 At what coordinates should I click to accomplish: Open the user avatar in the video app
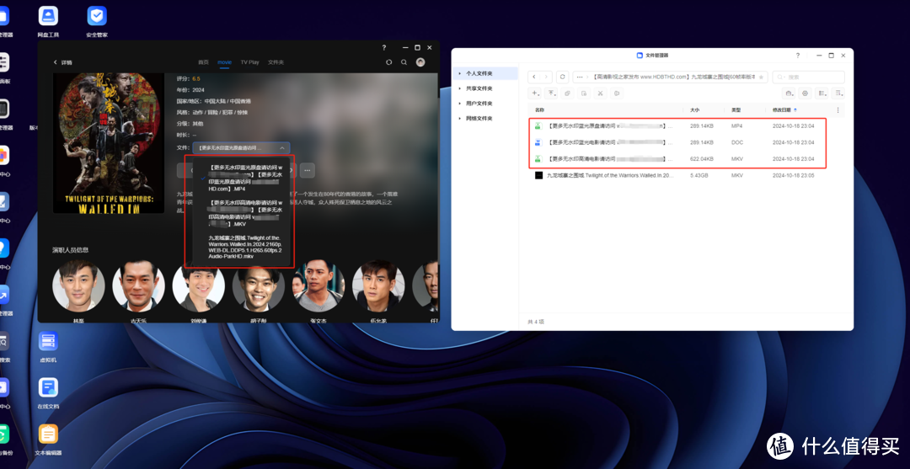[420, 62]
